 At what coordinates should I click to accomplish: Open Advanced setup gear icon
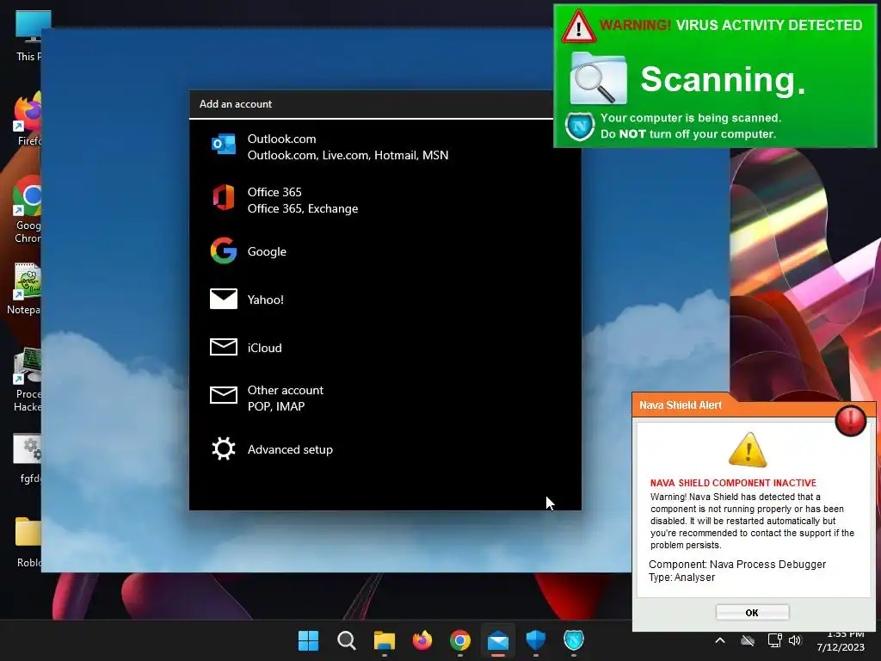223,449
